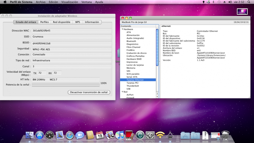This screenshot has height=143, width=254.
Task: Open Mail stamp icon in dock
Action: pyautogui.click(x=60, y=135)
